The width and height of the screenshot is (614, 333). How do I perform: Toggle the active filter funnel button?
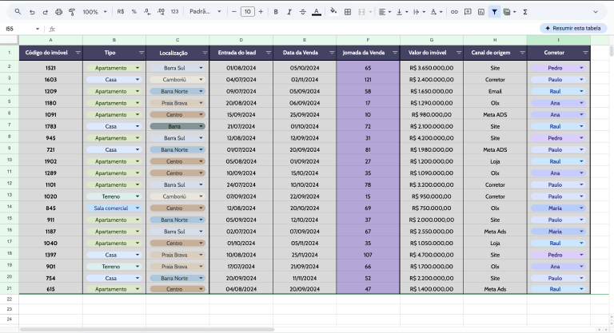tap(494, 12)
